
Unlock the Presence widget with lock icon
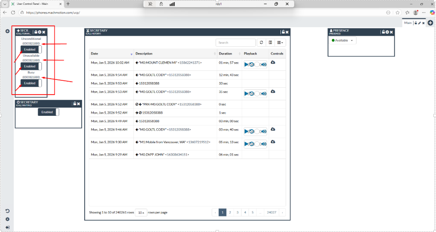coord(383,32)
